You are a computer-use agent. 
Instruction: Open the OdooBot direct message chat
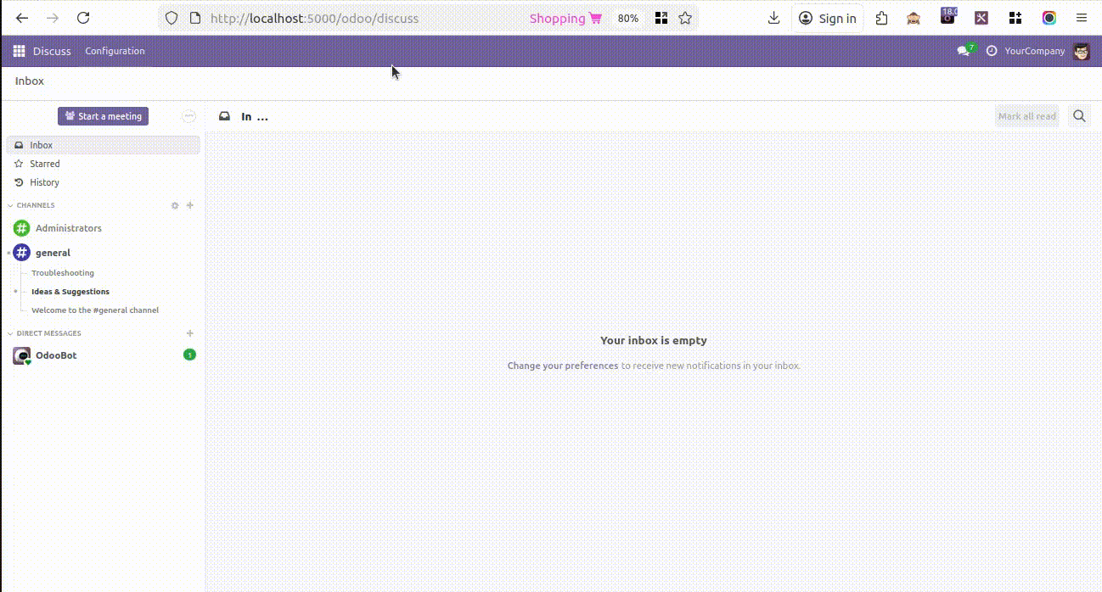pyautogui.click(x=56, y=355)
